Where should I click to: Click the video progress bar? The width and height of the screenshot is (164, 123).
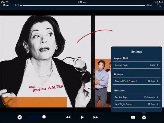tap(83, 5)
